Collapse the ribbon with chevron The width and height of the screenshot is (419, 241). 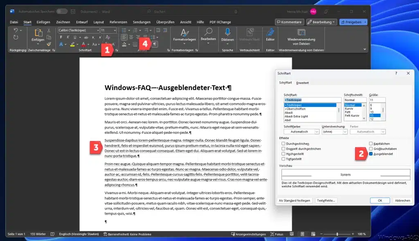point(365,49)
